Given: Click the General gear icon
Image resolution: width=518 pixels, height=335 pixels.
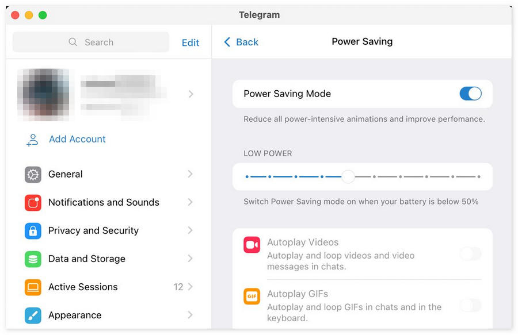Looking at the screenshot, I should [x=33, y=175].
